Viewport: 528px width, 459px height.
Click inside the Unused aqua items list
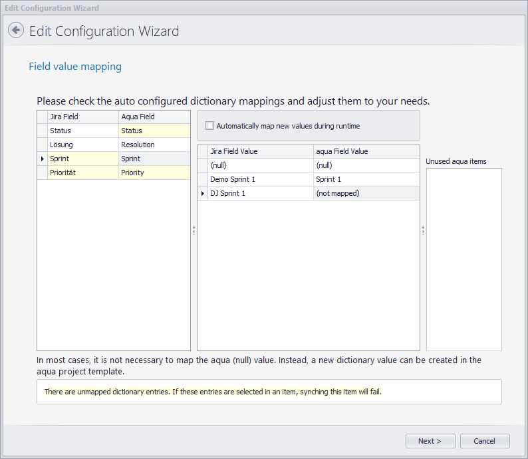click(463, 258)
